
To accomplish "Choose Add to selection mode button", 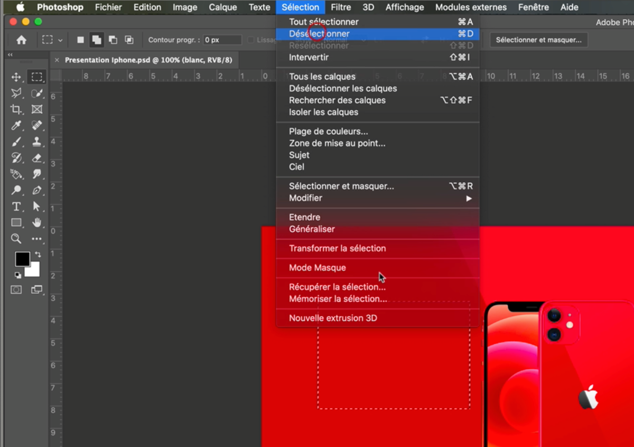I will [x=96, y=40].
